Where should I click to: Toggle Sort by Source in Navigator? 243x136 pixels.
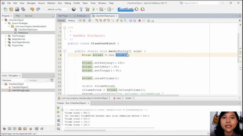point(42,128)
